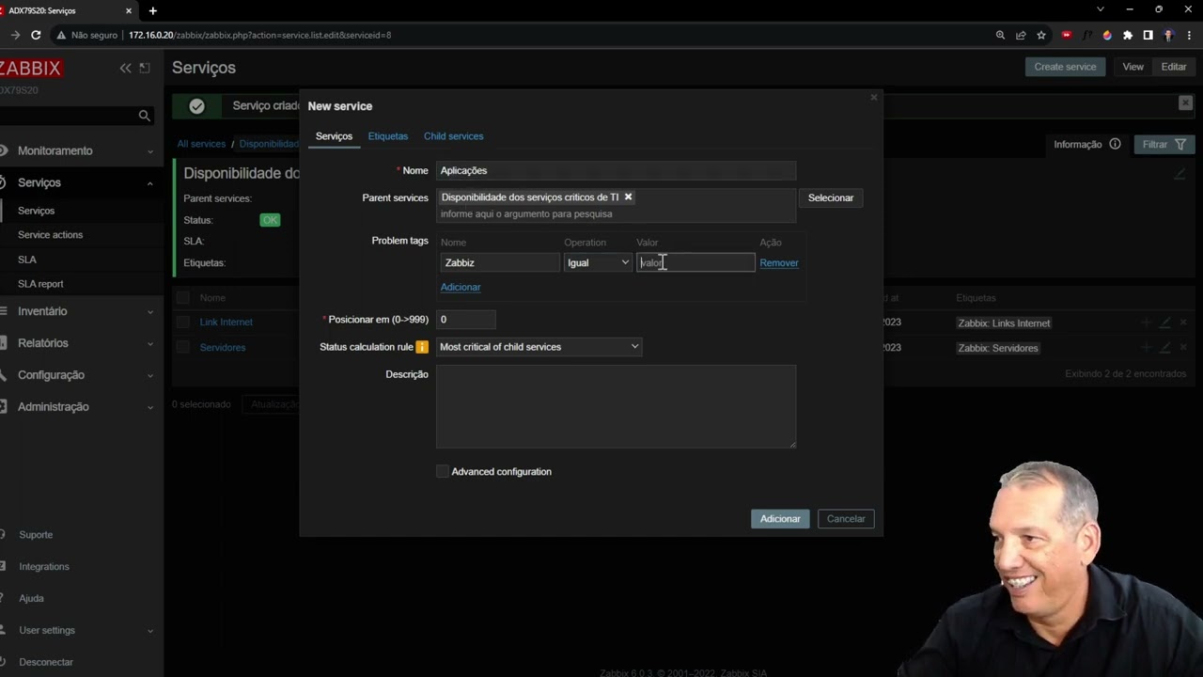Open the Service actions submenu item

point(50,235)
